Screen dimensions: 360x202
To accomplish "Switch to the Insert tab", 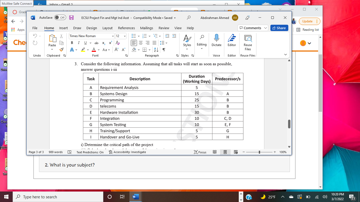I will [x=64, y=28].
